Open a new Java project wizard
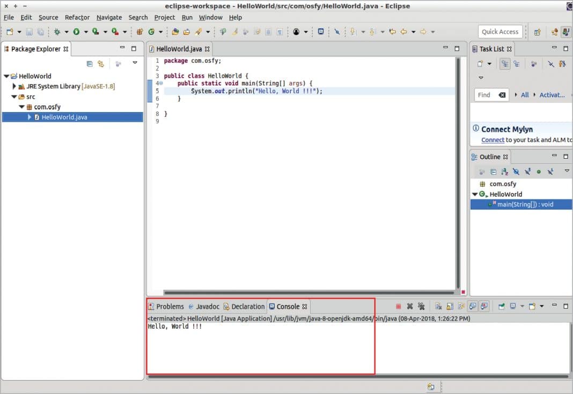Image resolution: width=573 pixels, height=394 pixels. tap(175, 31)
